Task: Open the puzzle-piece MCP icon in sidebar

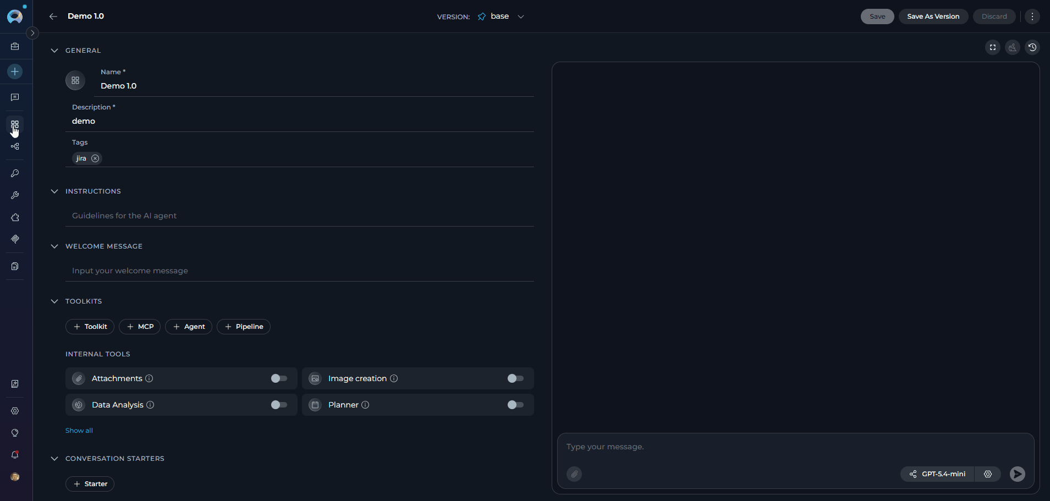Action: (x=15, y=217)
